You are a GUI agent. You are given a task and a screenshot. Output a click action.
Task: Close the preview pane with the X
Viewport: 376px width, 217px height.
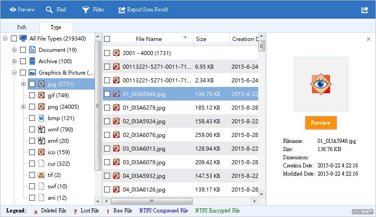point(369,39)
